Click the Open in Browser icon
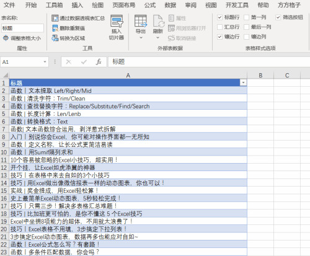Screen dimensions: 310x256 coord(171,28)
